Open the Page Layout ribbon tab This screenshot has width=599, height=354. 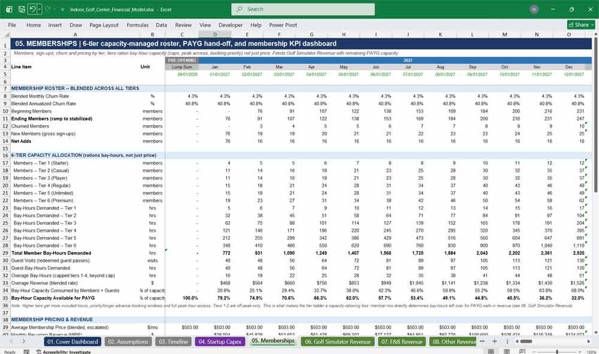(104, 25)
